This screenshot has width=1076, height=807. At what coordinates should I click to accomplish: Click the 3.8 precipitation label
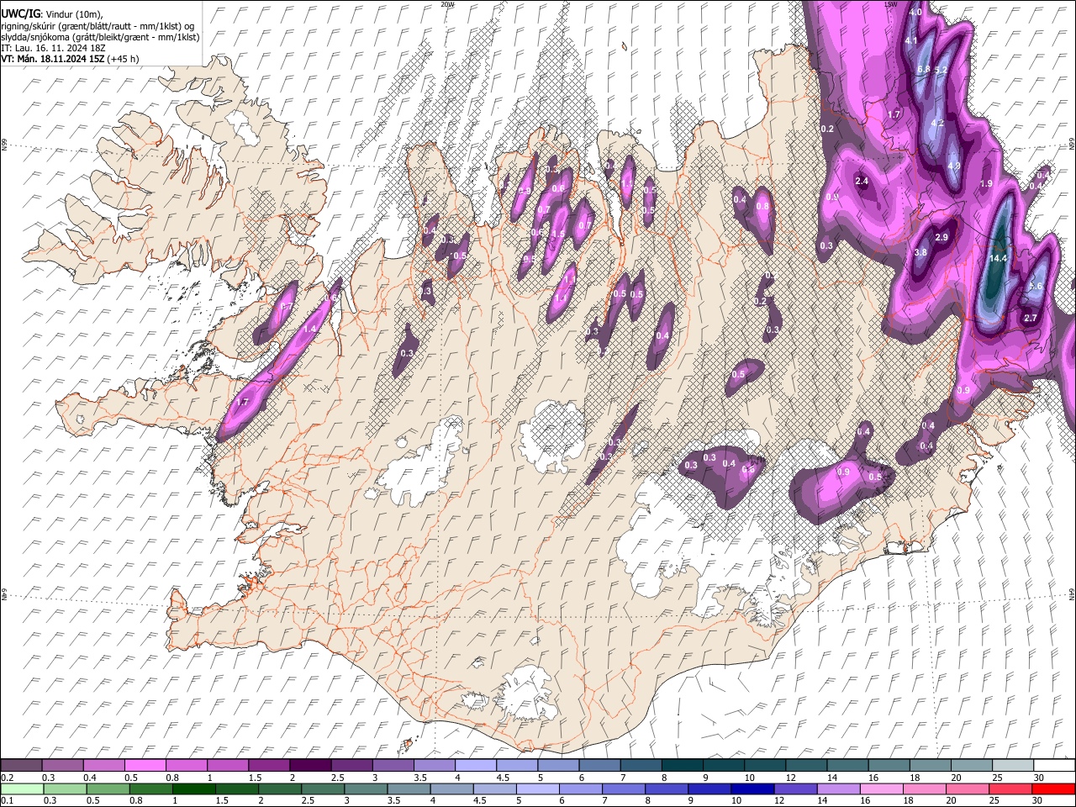coord(920,252)
